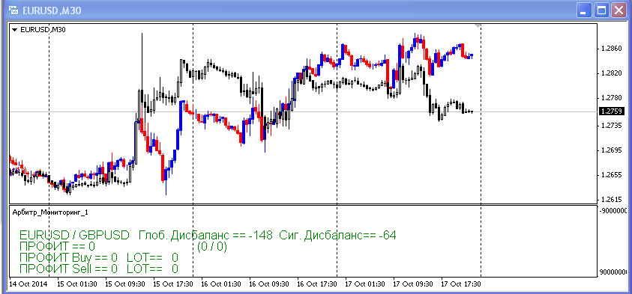Minimize the EURUSD,M30 chart window
632x294 pixels.
tap(584, 10)
